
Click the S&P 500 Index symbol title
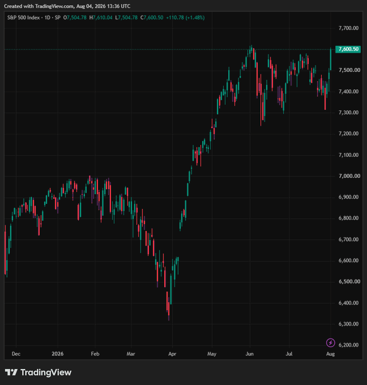tap(23, 18)
